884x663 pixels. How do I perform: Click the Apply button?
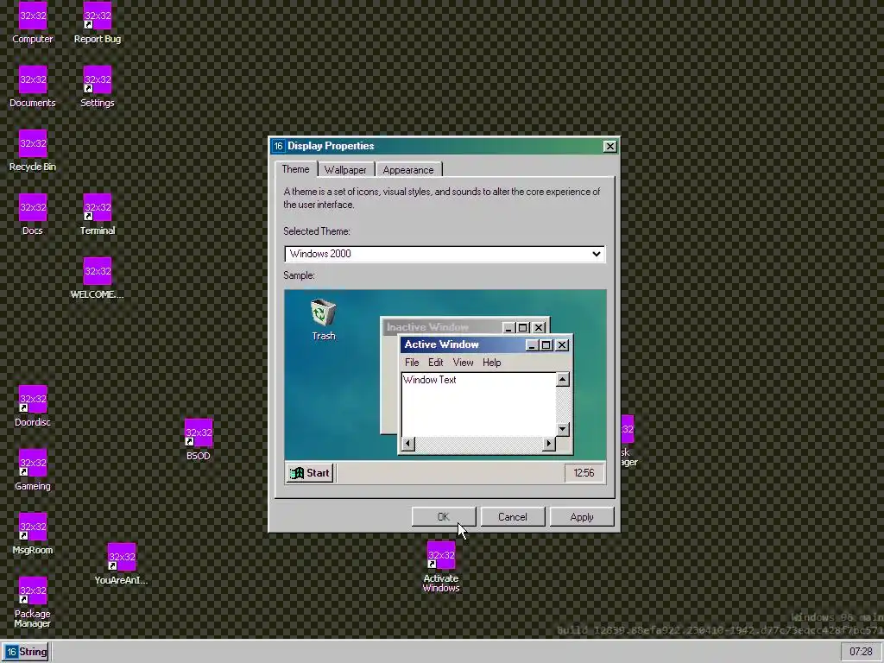(x=581, y=517)
